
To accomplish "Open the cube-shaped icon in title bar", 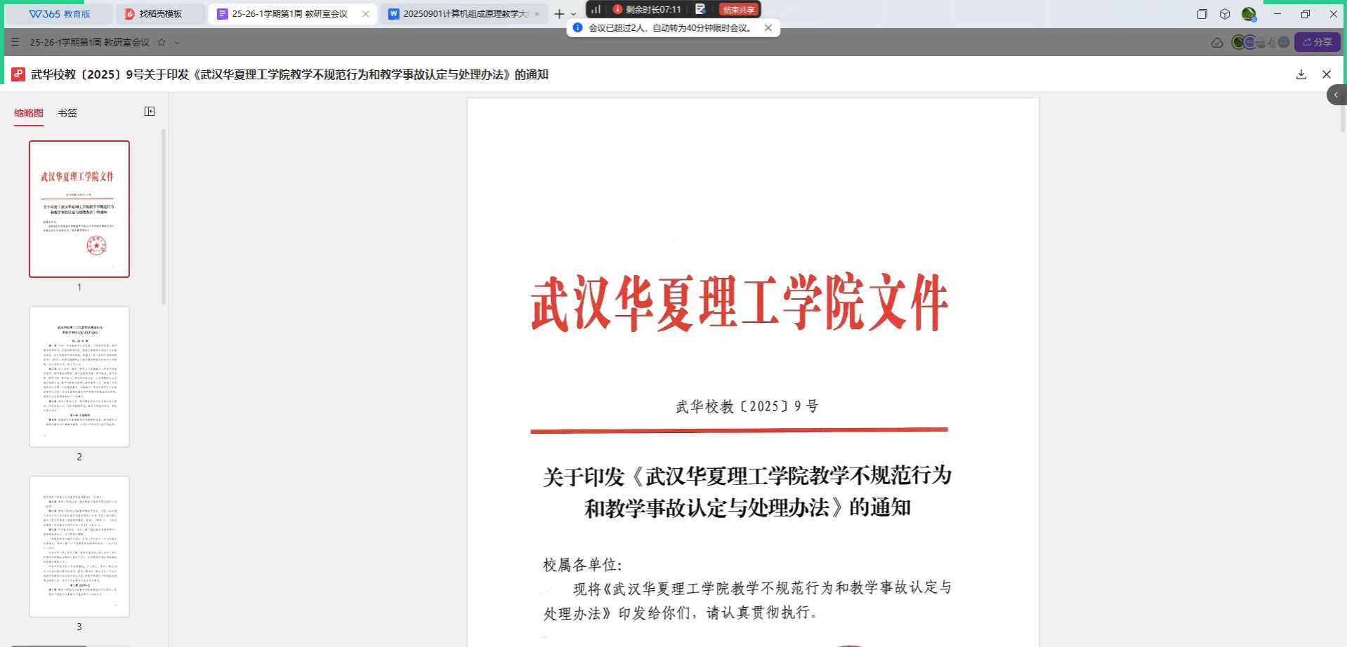I will coord(1225,14).
